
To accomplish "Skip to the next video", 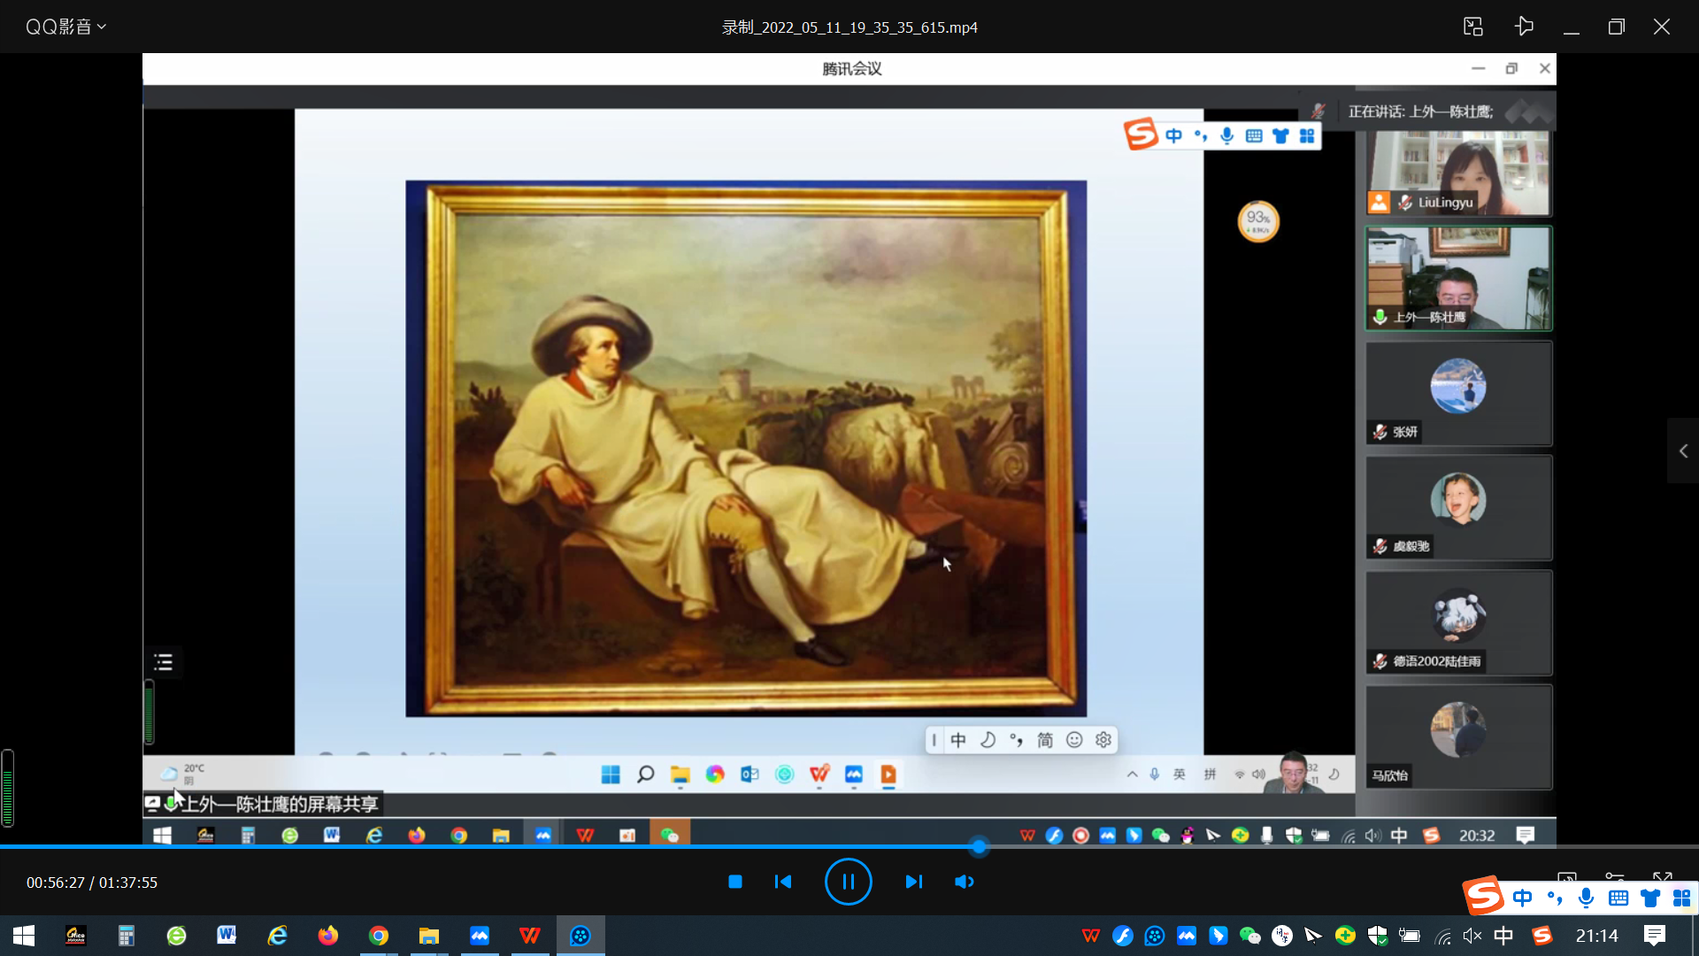I will 913,882.
